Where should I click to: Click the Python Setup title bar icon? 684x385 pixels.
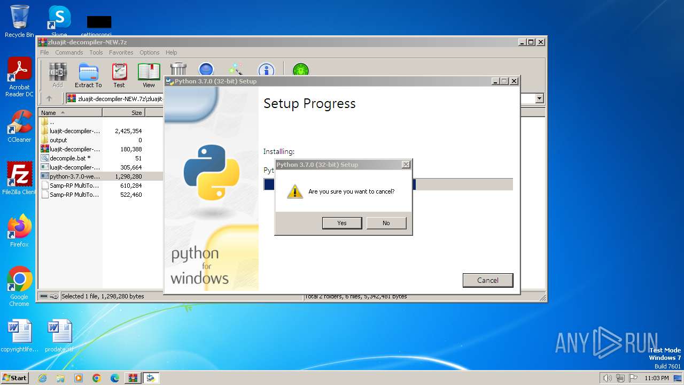pos(170,81)
